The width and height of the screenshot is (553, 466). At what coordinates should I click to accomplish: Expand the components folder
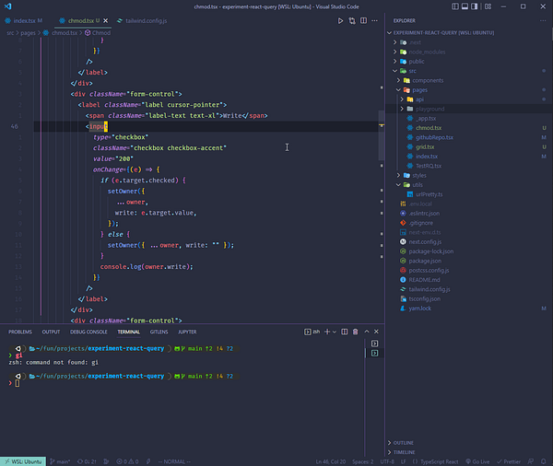tap(398, 80)
